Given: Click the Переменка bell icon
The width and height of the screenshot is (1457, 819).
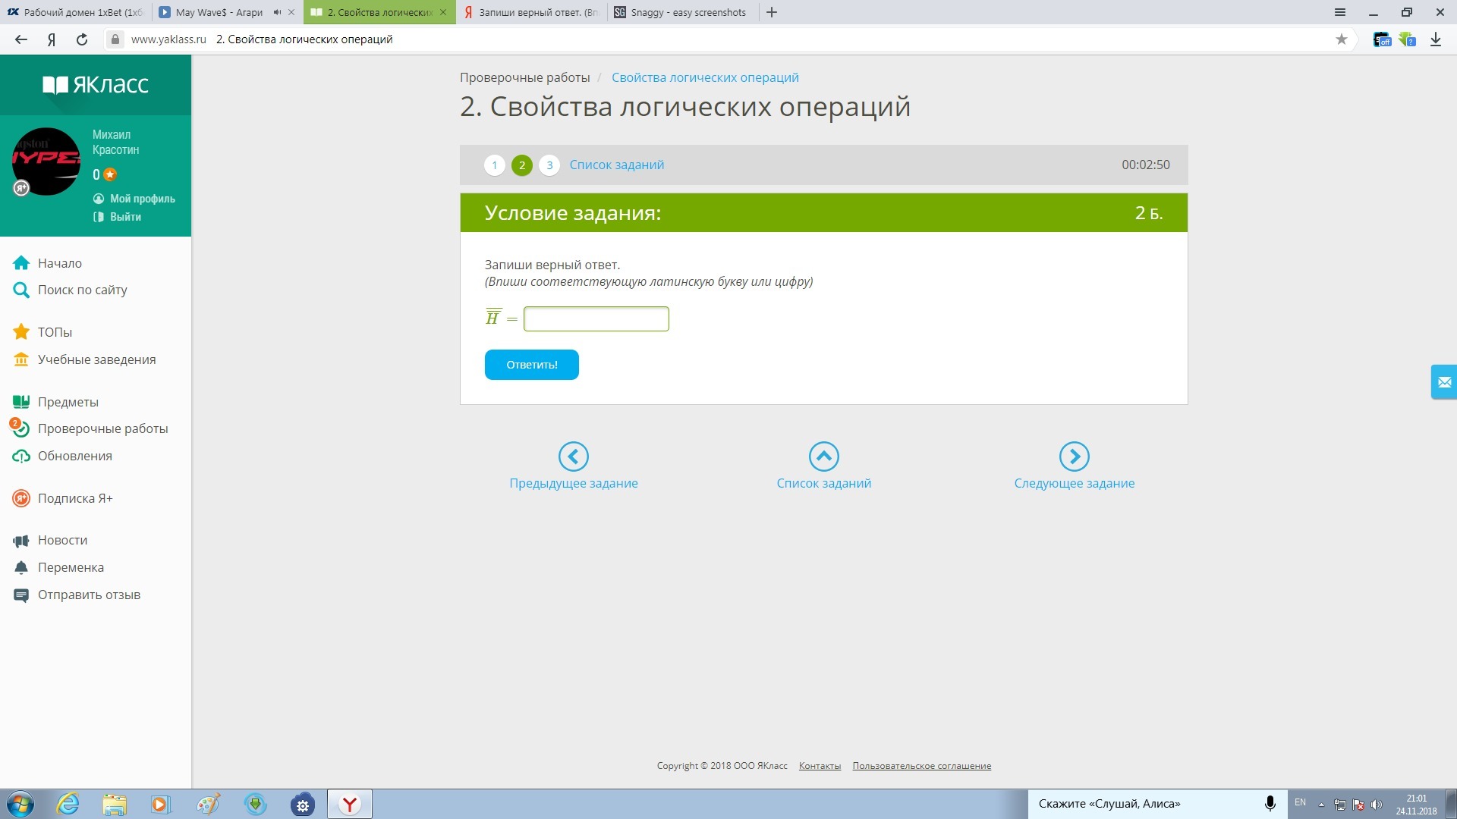Looking at the screenshot, I should [21, 567].
